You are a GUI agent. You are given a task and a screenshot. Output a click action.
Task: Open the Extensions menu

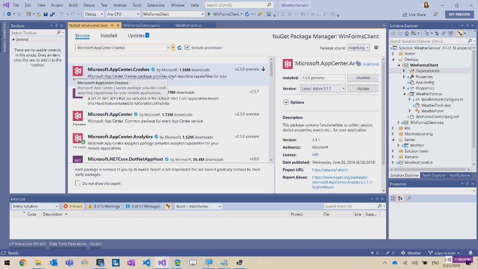[155, 5]
